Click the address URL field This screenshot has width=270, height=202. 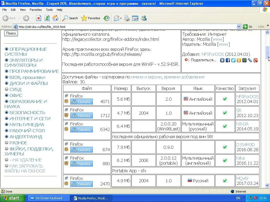[127, 27]
